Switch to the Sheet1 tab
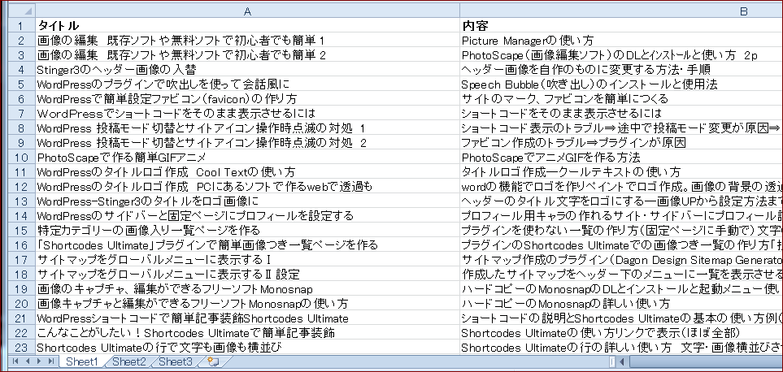 tap(82, 361)
